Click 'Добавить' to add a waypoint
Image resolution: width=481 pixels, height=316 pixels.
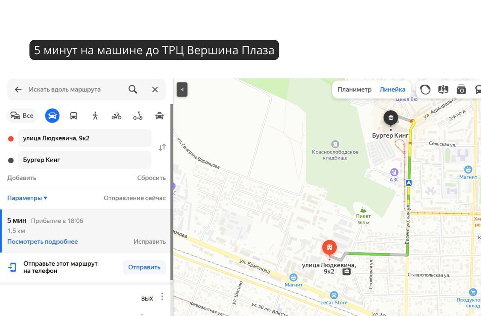coord(22,178)
